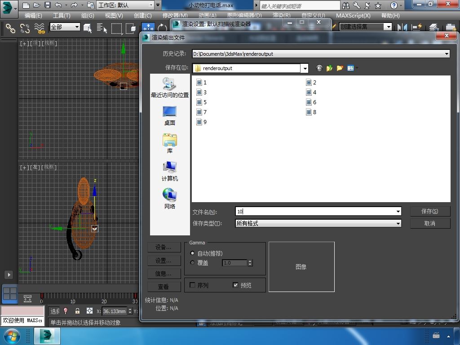Expand the Save in folder dropdown
This screenshot has width=460, height=345.
tap(305, 68)
